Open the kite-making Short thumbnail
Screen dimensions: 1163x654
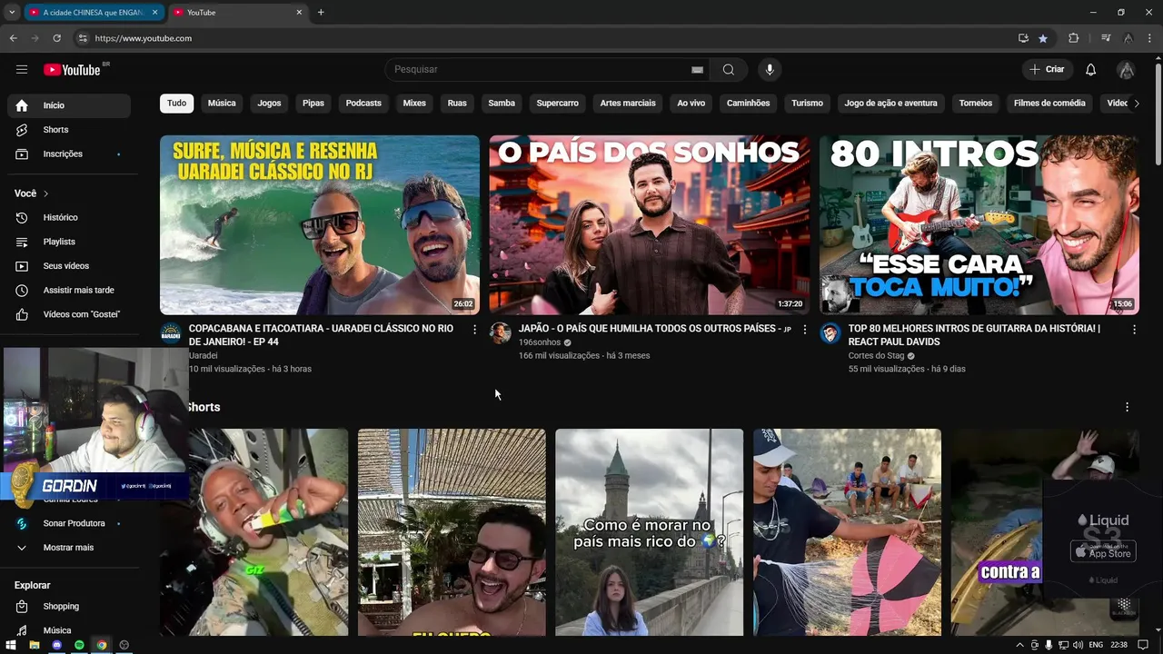point(847,532)
